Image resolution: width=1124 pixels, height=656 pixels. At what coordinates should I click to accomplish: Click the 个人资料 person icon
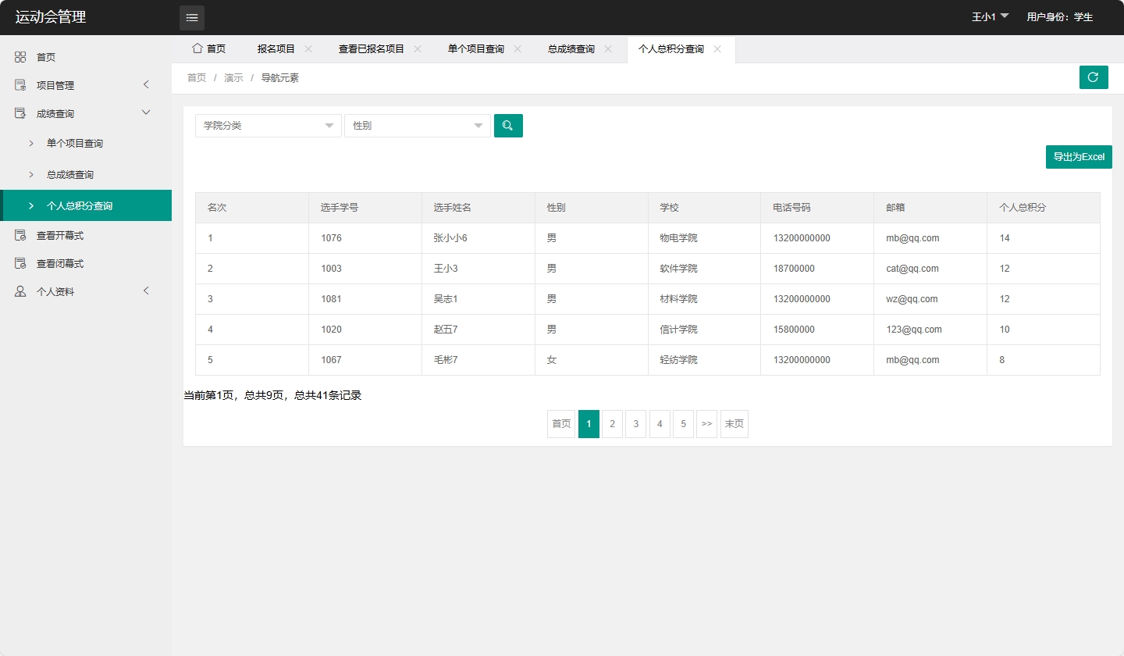pos(20,291)
